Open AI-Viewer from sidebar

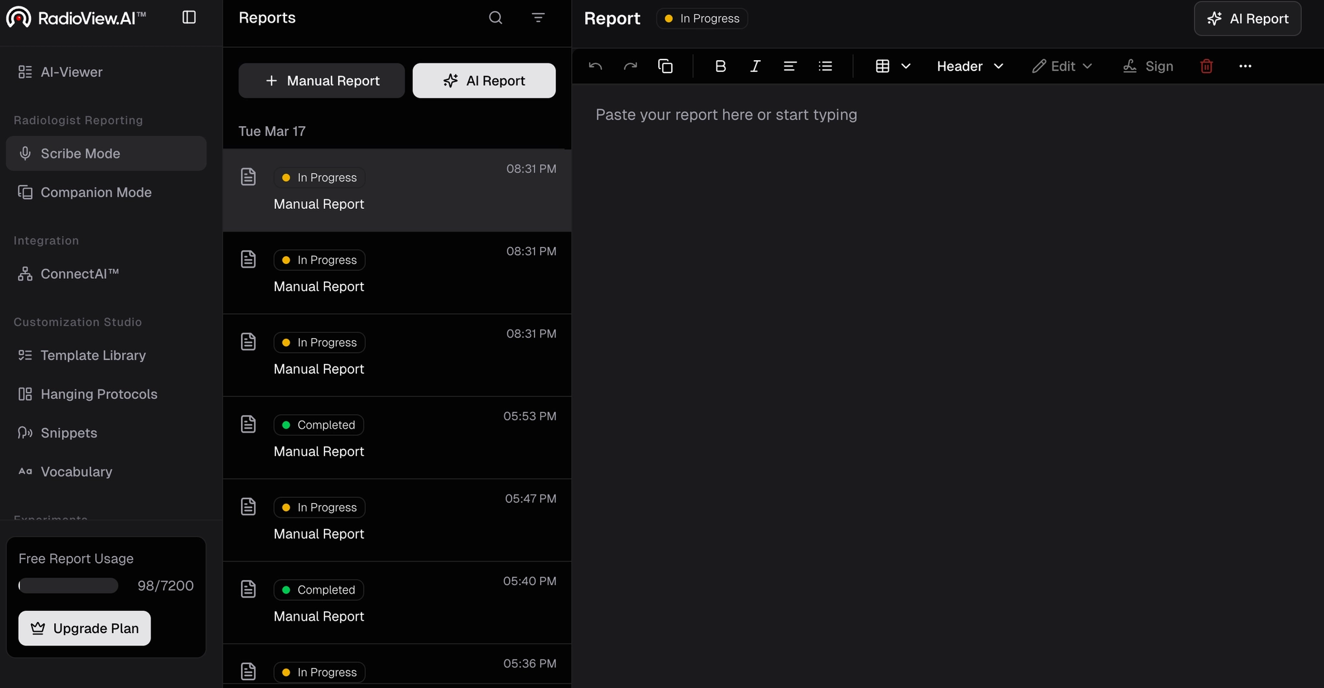(106, 72)
